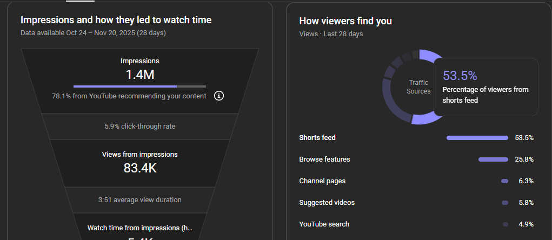552x240 pixels.
Task: Select the Browse features traffic source row
Action: pyautogui.click(x=416, y=159)
